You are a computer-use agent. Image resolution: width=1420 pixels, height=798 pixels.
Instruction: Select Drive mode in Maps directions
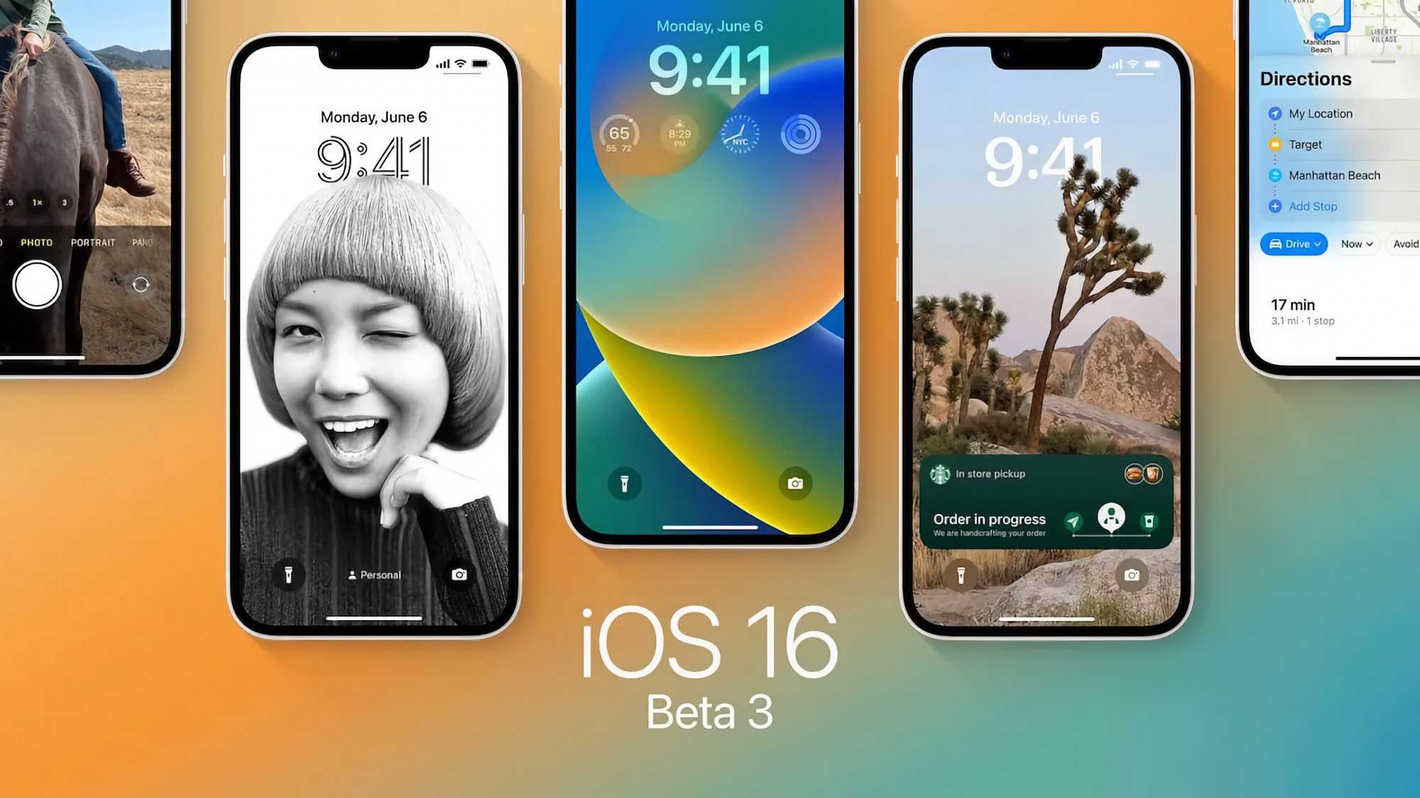tap(1291, 243)
